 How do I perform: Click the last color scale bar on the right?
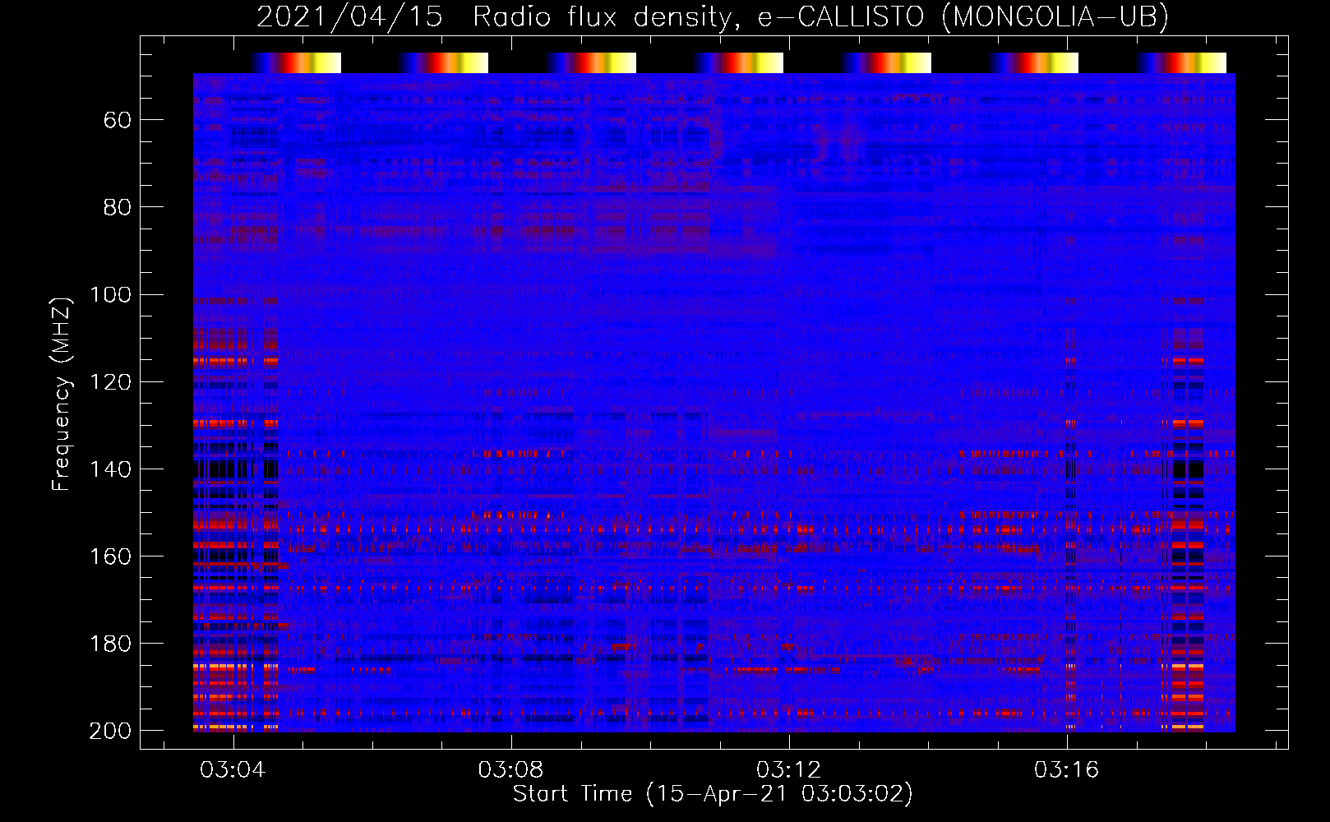click(x=1181, y=63)
